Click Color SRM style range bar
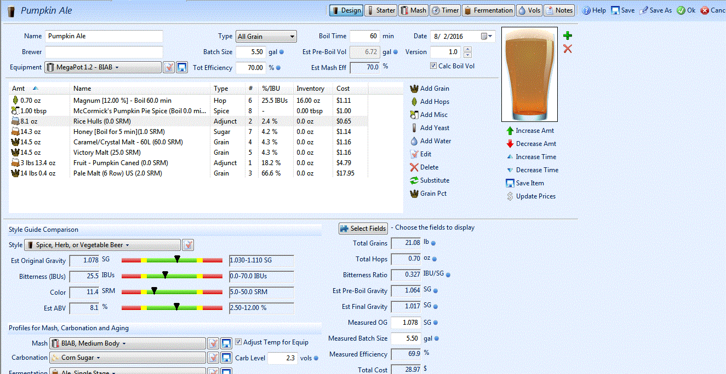726x374 pixels. click(172, 292)
